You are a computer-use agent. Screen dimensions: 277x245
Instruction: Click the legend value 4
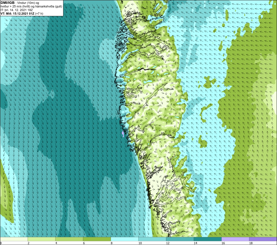(56, 243)
